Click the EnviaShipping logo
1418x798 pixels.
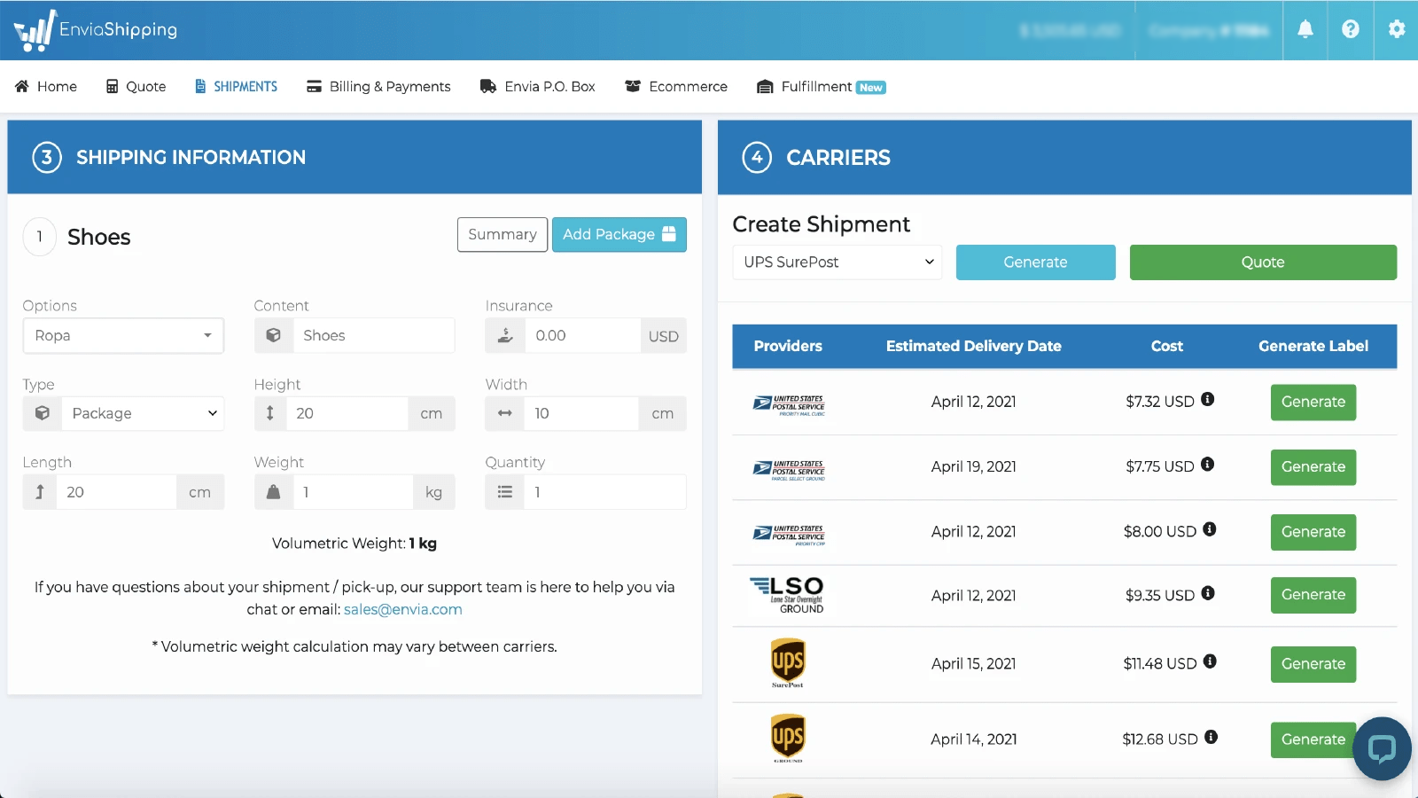pyautogui.click(x=96, y=30)
